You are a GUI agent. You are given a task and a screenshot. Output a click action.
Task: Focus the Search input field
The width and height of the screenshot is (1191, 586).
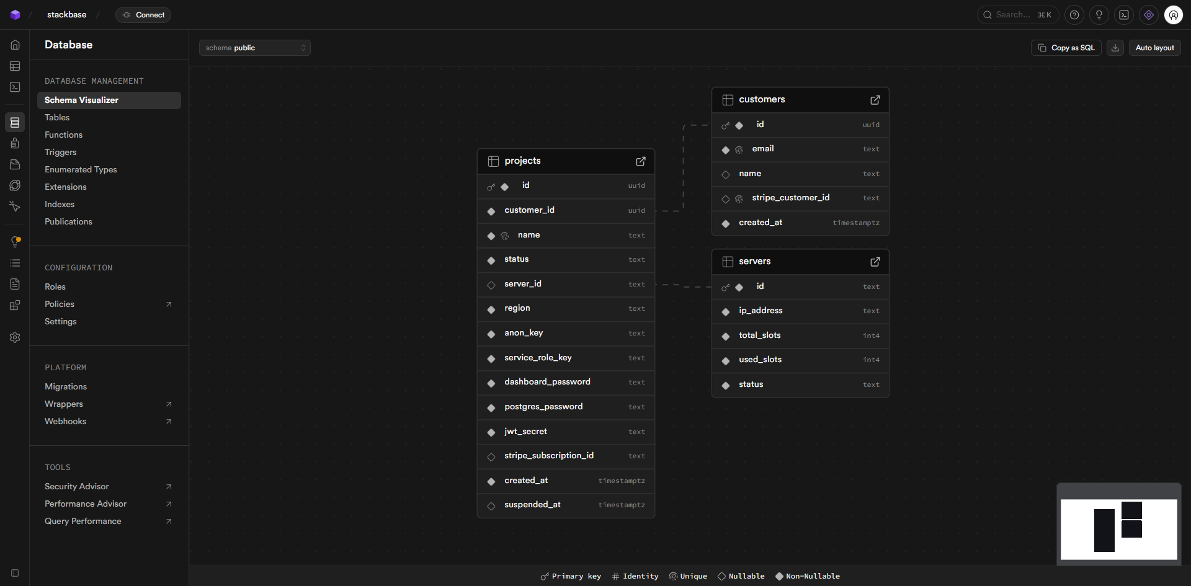[x=1016, y=15]
